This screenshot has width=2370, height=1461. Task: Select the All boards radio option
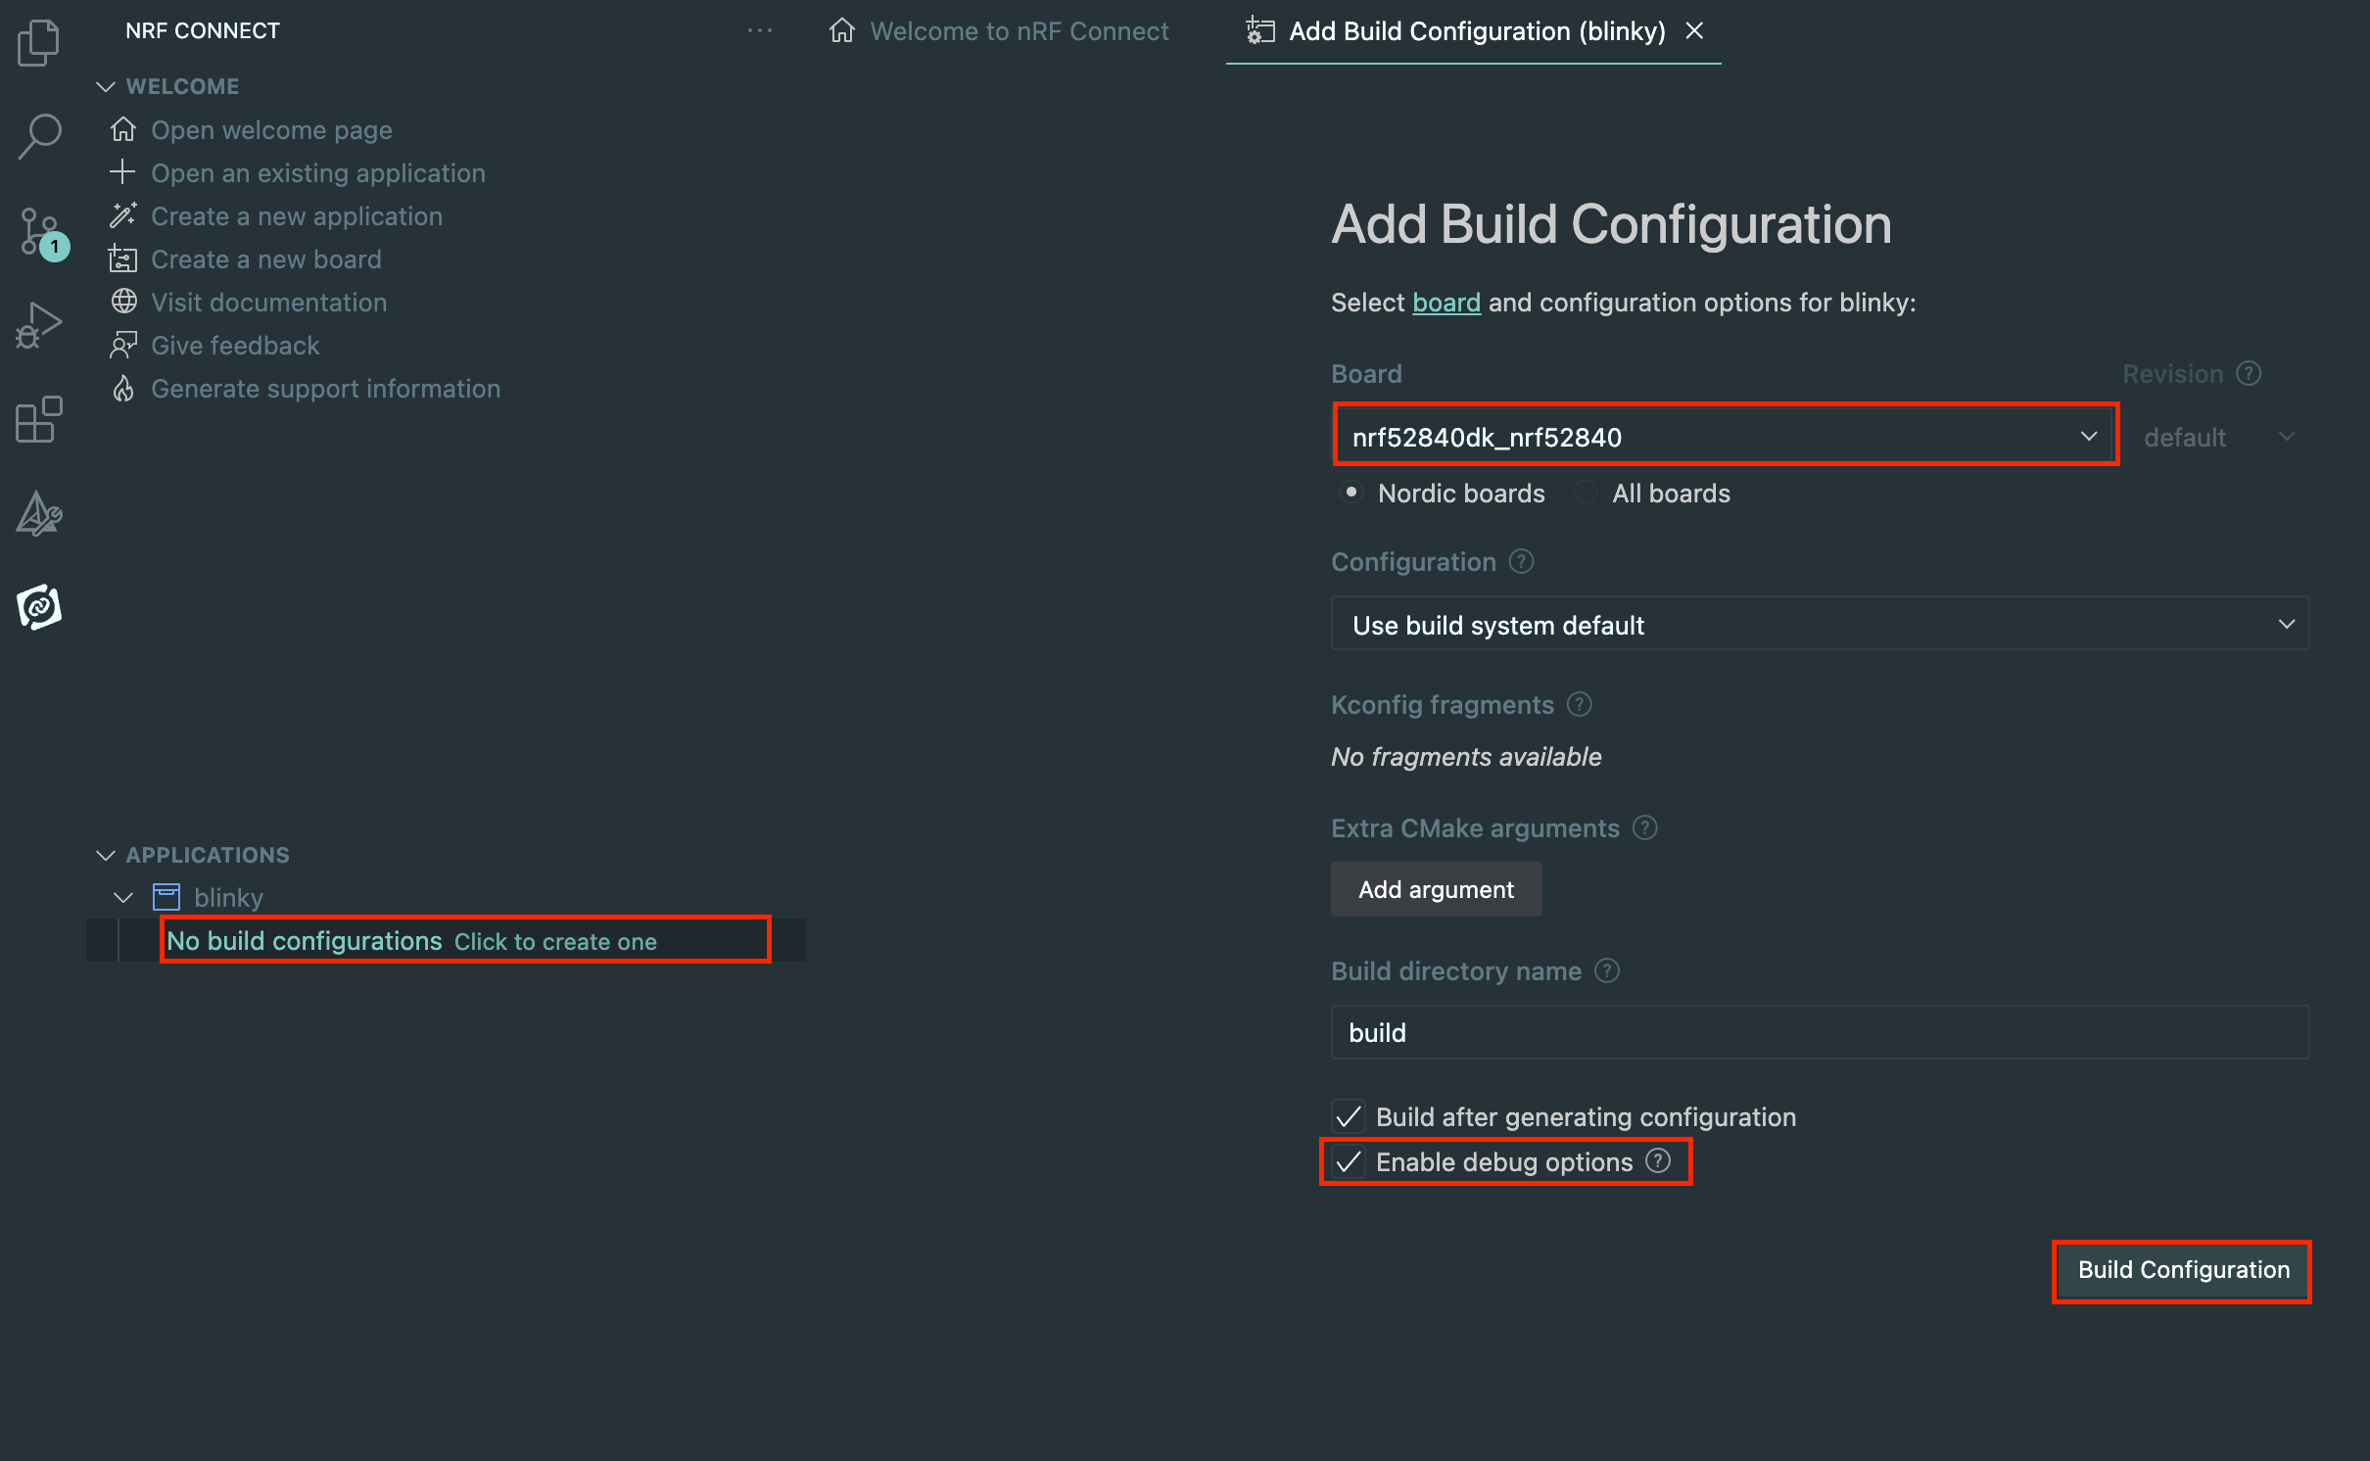(1586, 494)
